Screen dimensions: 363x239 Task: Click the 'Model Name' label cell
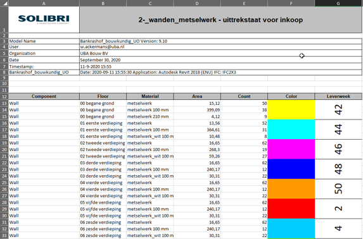[44, 41]
